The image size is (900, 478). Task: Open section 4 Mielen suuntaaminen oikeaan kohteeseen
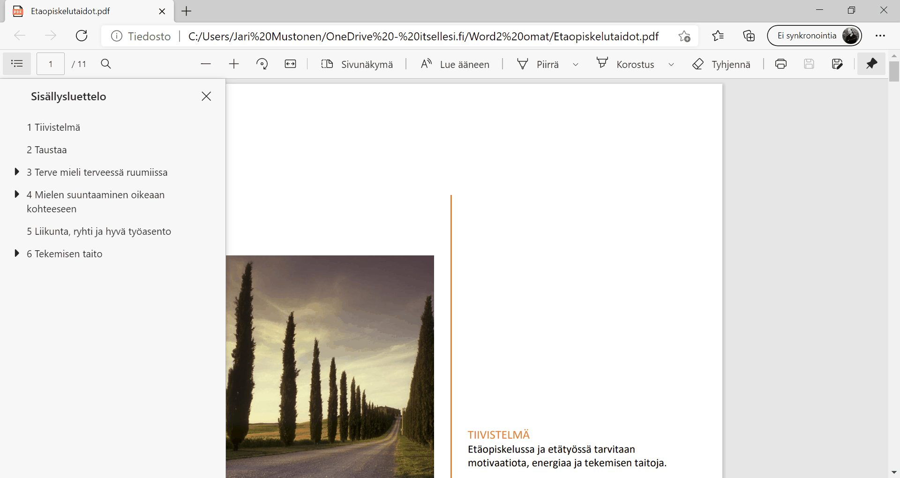click(96, 202)
